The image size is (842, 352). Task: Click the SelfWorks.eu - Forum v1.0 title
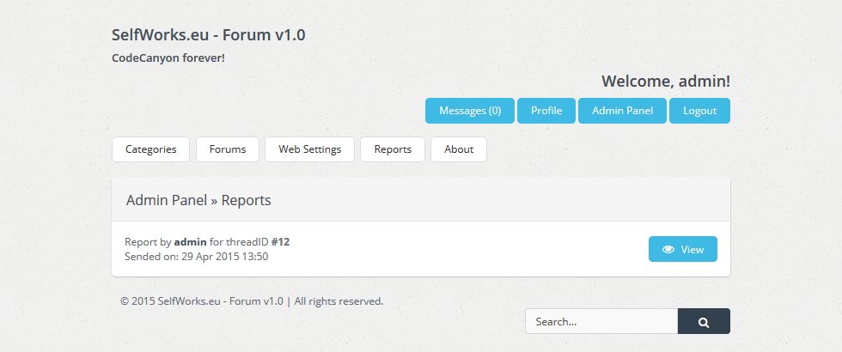208,35
